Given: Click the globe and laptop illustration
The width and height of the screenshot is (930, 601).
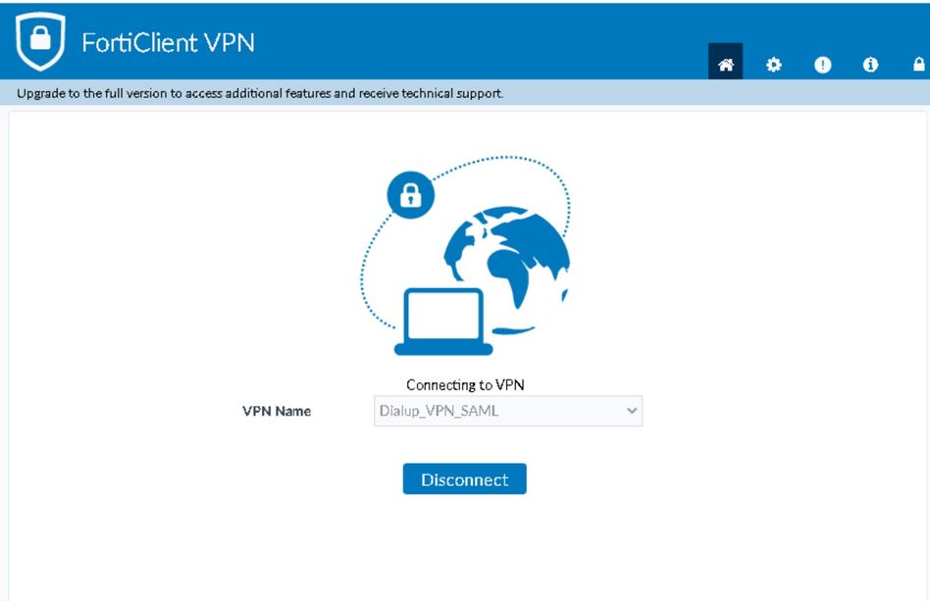Looking at the screenshot, I should click(466, 256).
